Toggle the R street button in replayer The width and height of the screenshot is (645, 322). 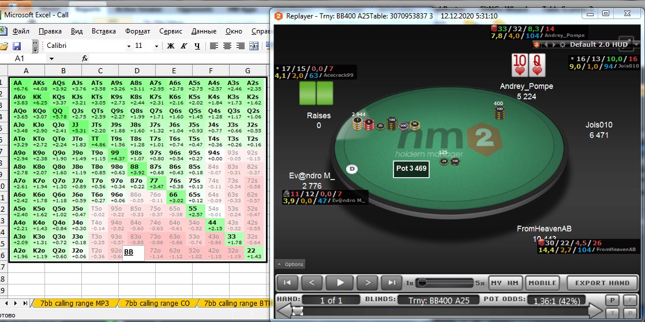[630, 313]
